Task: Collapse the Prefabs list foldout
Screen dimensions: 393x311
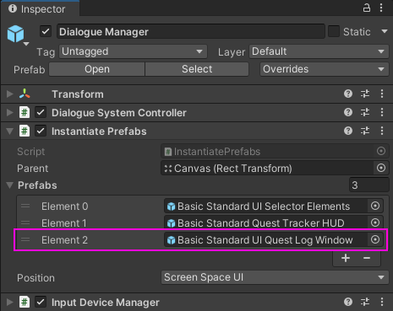Action: [9, 185]
